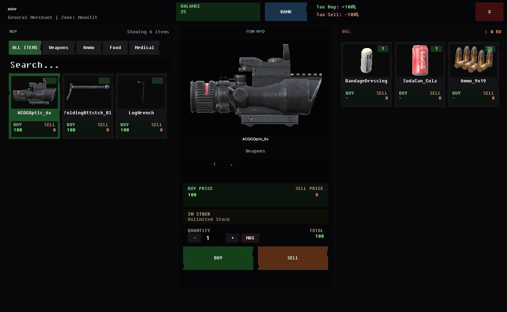Screen dimensions: 507x312
Task: Click the Search items field
Action: pyautogui.click(x=90, y=65)
